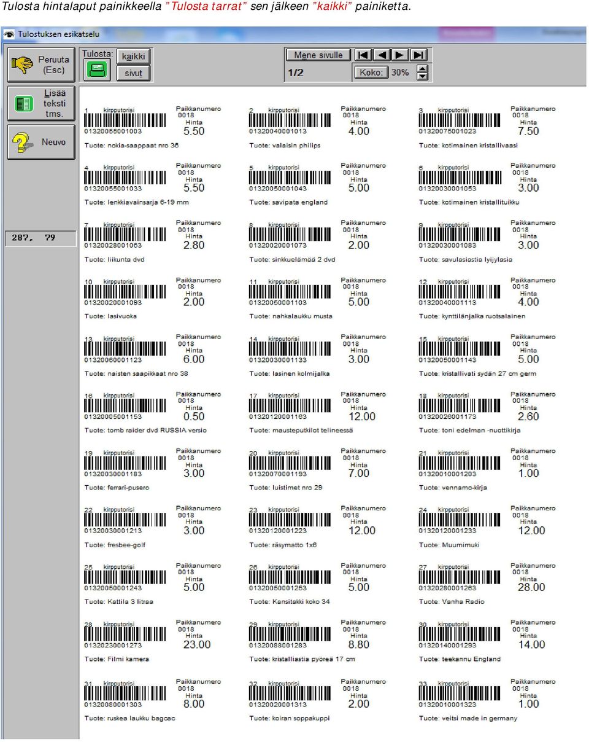The width and height of the screenshot is (589, 742).
Task: Click the barcode number 01320055001003
Action: tap(113, 131)
